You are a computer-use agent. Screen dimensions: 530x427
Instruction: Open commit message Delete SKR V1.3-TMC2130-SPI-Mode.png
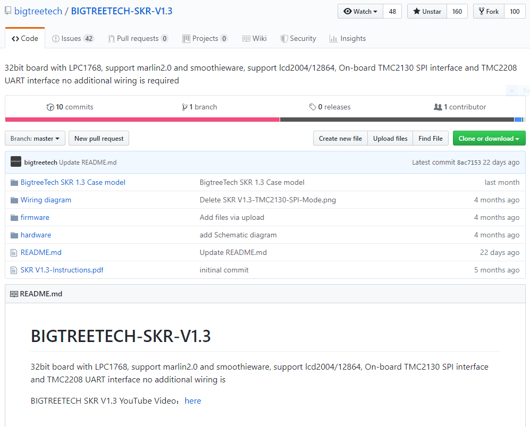click(268, 200)
